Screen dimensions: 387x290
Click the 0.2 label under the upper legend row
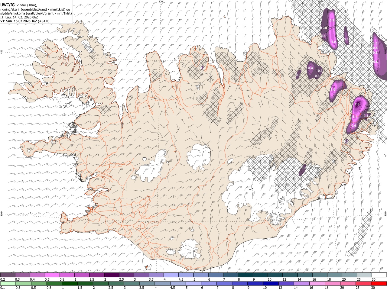(x=3, y=279)
